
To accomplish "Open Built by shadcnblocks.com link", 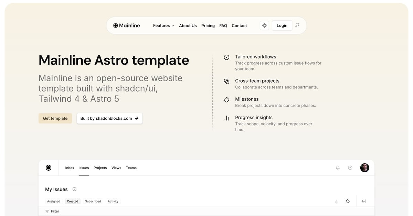I will coord(109,118).
